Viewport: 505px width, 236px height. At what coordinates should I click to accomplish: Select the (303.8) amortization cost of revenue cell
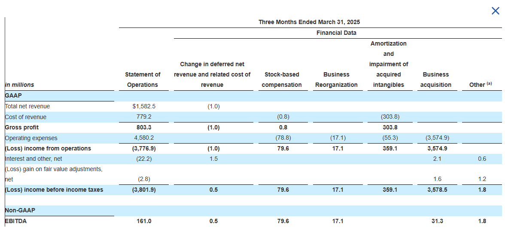point(390,117)
